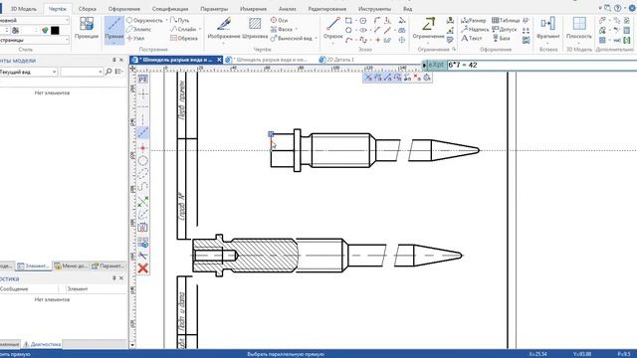Switch to the Параметры ribbon tab

pos(214,9)
